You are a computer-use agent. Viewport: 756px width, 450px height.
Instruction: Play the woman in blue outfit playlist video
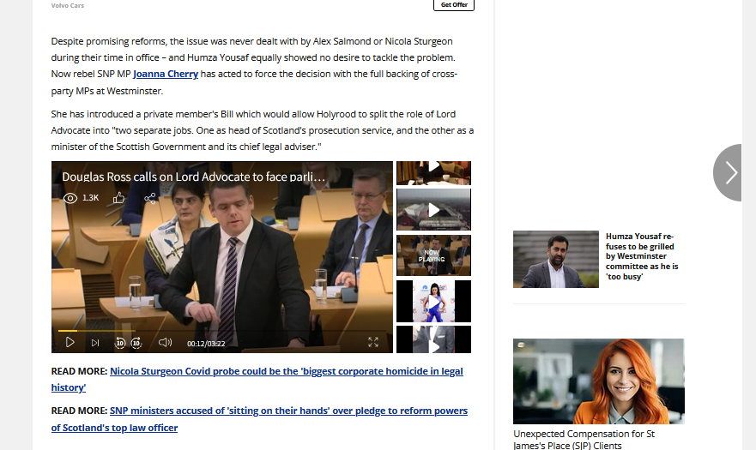click(x=433, y=301)
